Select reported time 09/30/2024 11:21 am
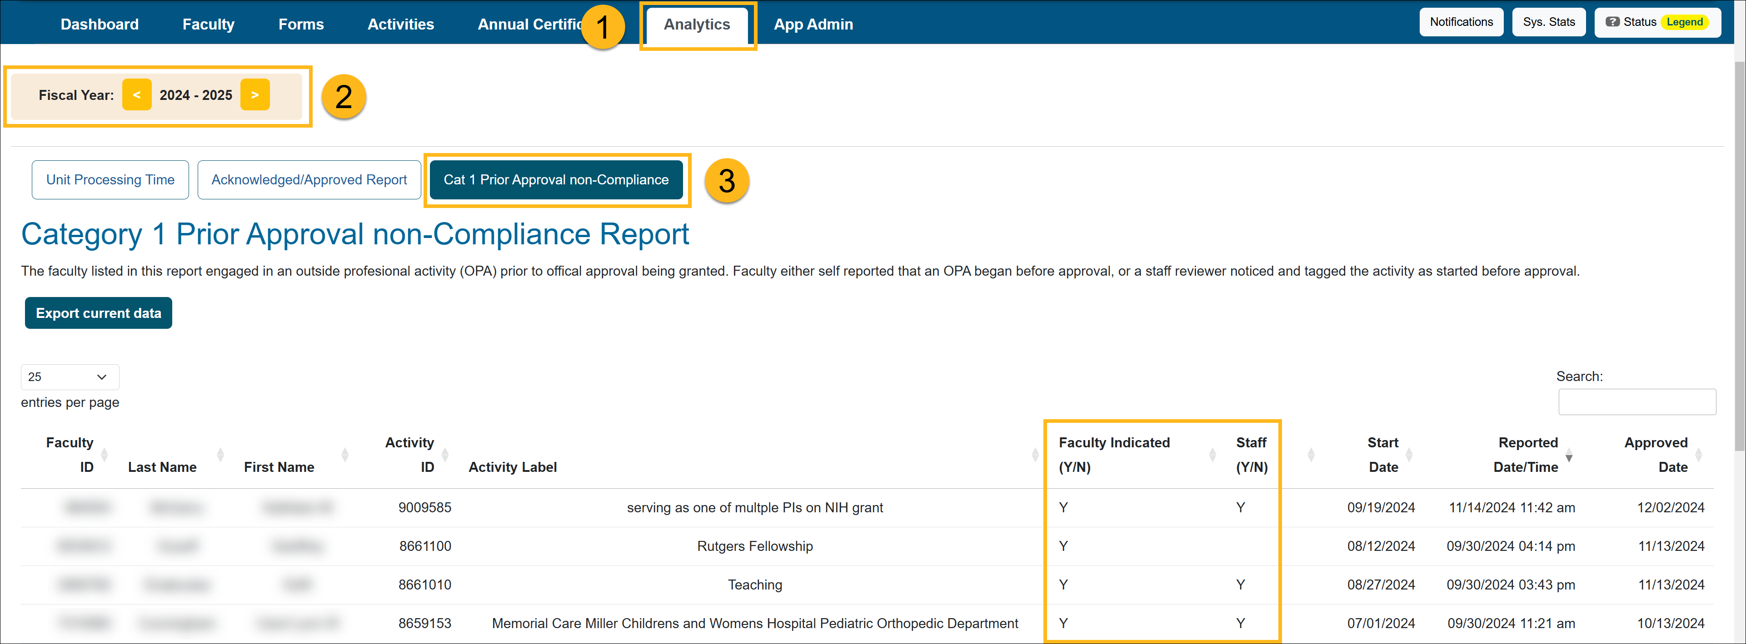This screenshot has height=644, width=1746. pyautogui.click(x=1511, y=623)
